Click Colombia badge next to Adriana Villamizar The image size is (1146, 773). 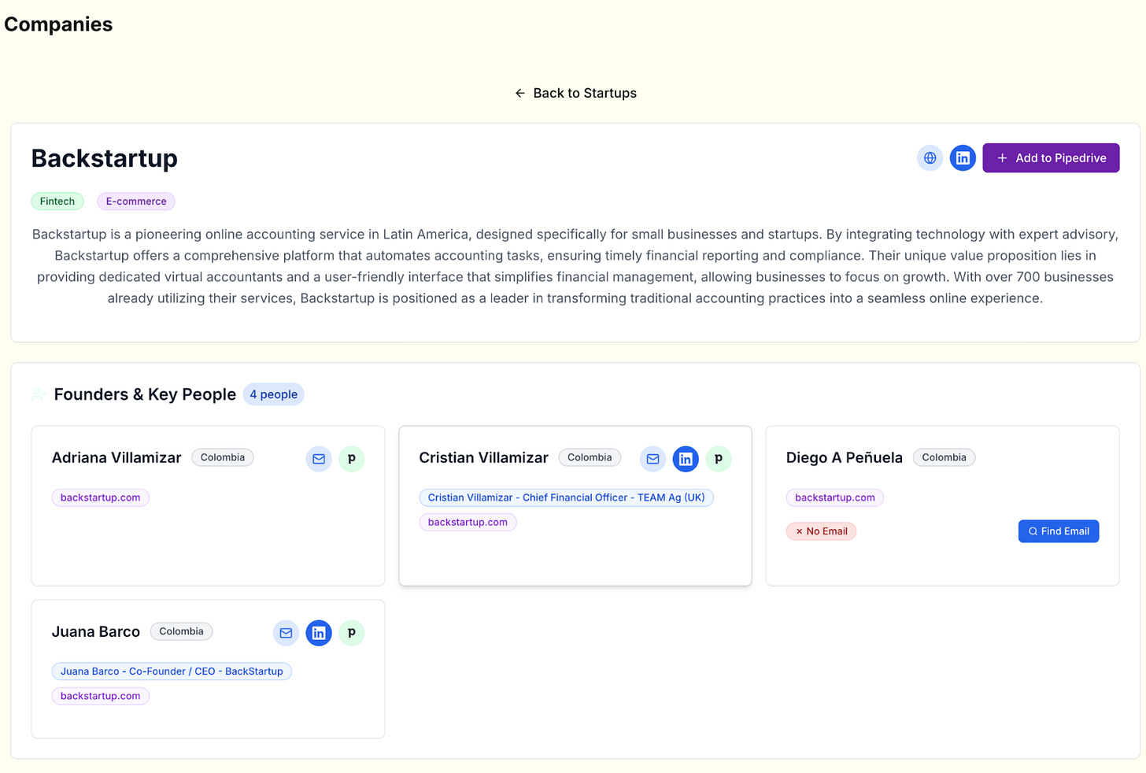[223, 457]
